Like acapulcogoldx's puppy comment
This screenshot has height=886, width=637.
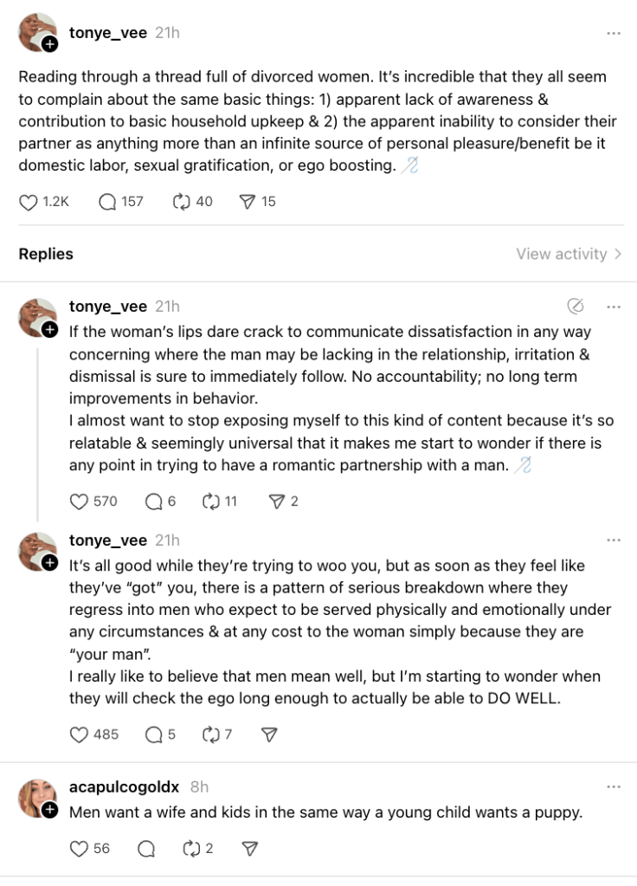tap(79, 849)
